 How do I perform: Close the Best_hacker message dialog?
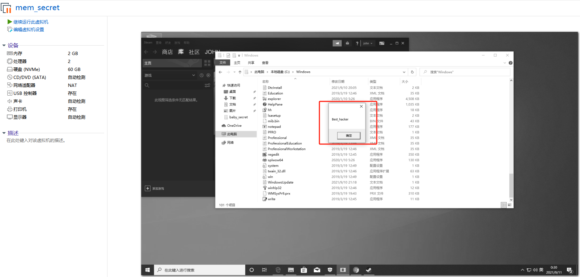coord(361,106)
